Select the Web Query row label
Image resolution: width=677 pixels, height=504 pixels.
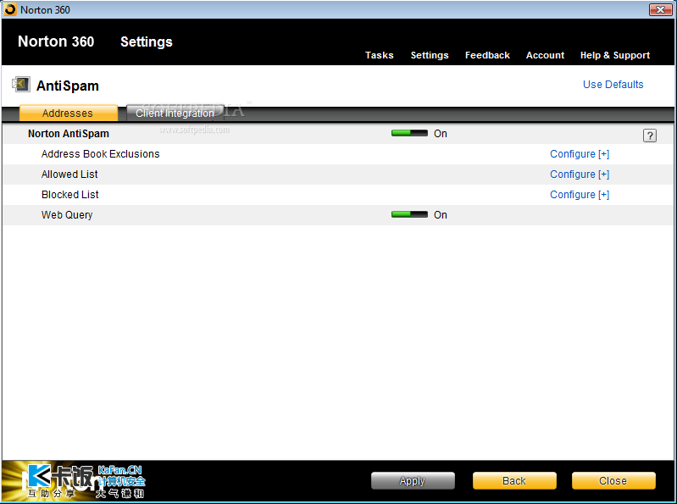click(x=67, y=215)
